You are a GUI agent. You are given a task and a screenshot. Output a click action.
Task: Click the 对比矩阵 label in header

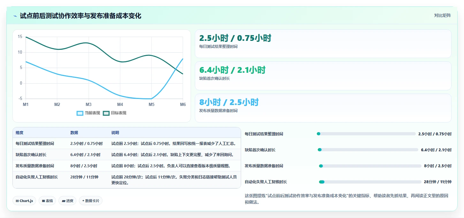(x=442, y=15)
